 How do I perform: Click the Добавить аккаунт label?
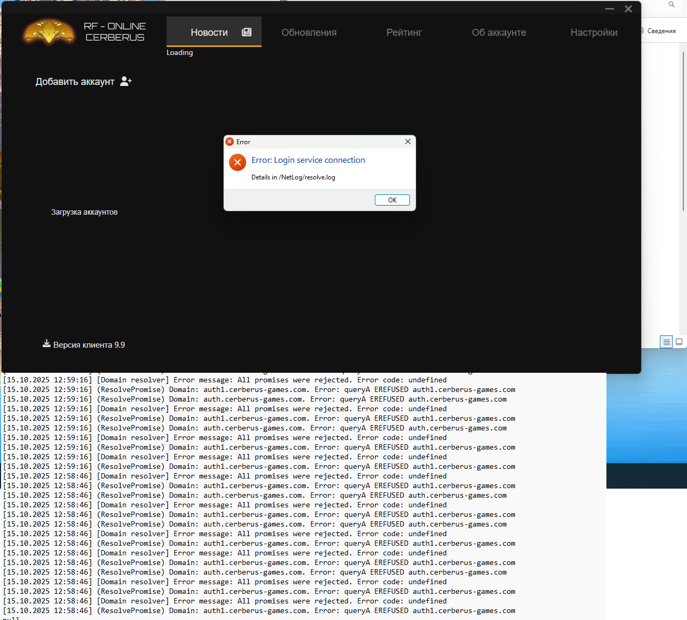75,82
